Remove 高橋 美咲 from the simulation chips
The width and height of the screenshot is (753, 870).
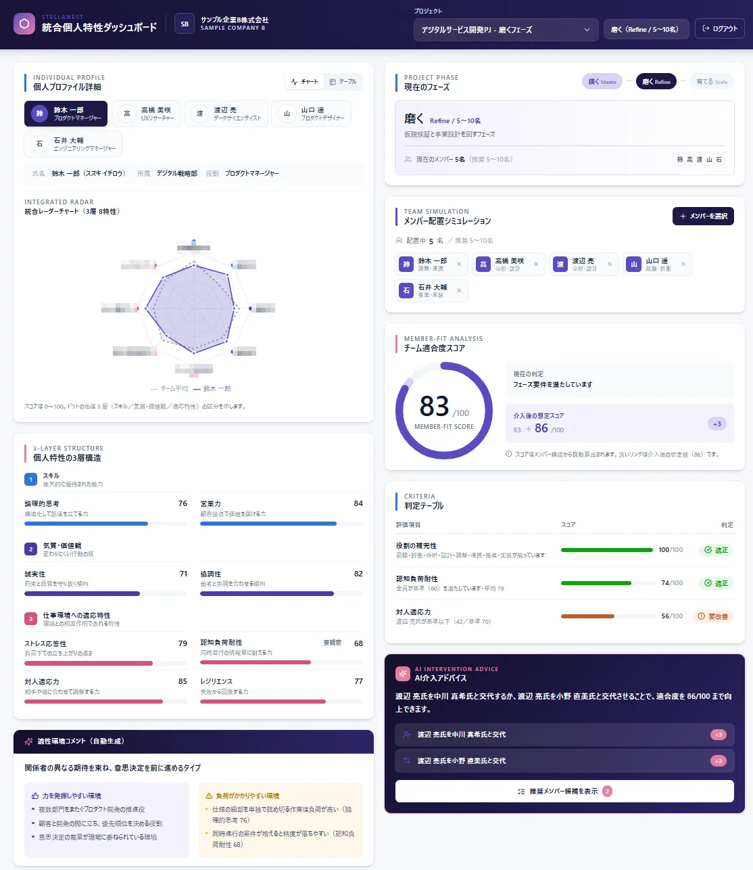pyautogui.click(x=536, y=265)
